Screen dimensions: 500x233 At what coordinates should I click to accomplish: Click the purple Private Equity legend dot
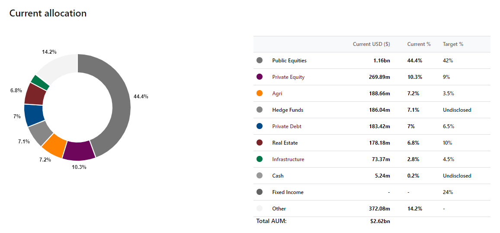(x=260, y=77)
